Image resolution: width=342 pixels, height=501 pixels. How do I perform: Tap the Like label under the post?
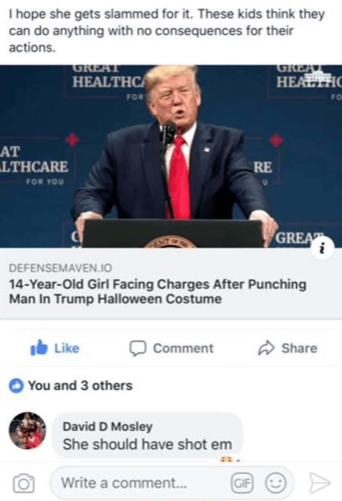tap(67, 348)
